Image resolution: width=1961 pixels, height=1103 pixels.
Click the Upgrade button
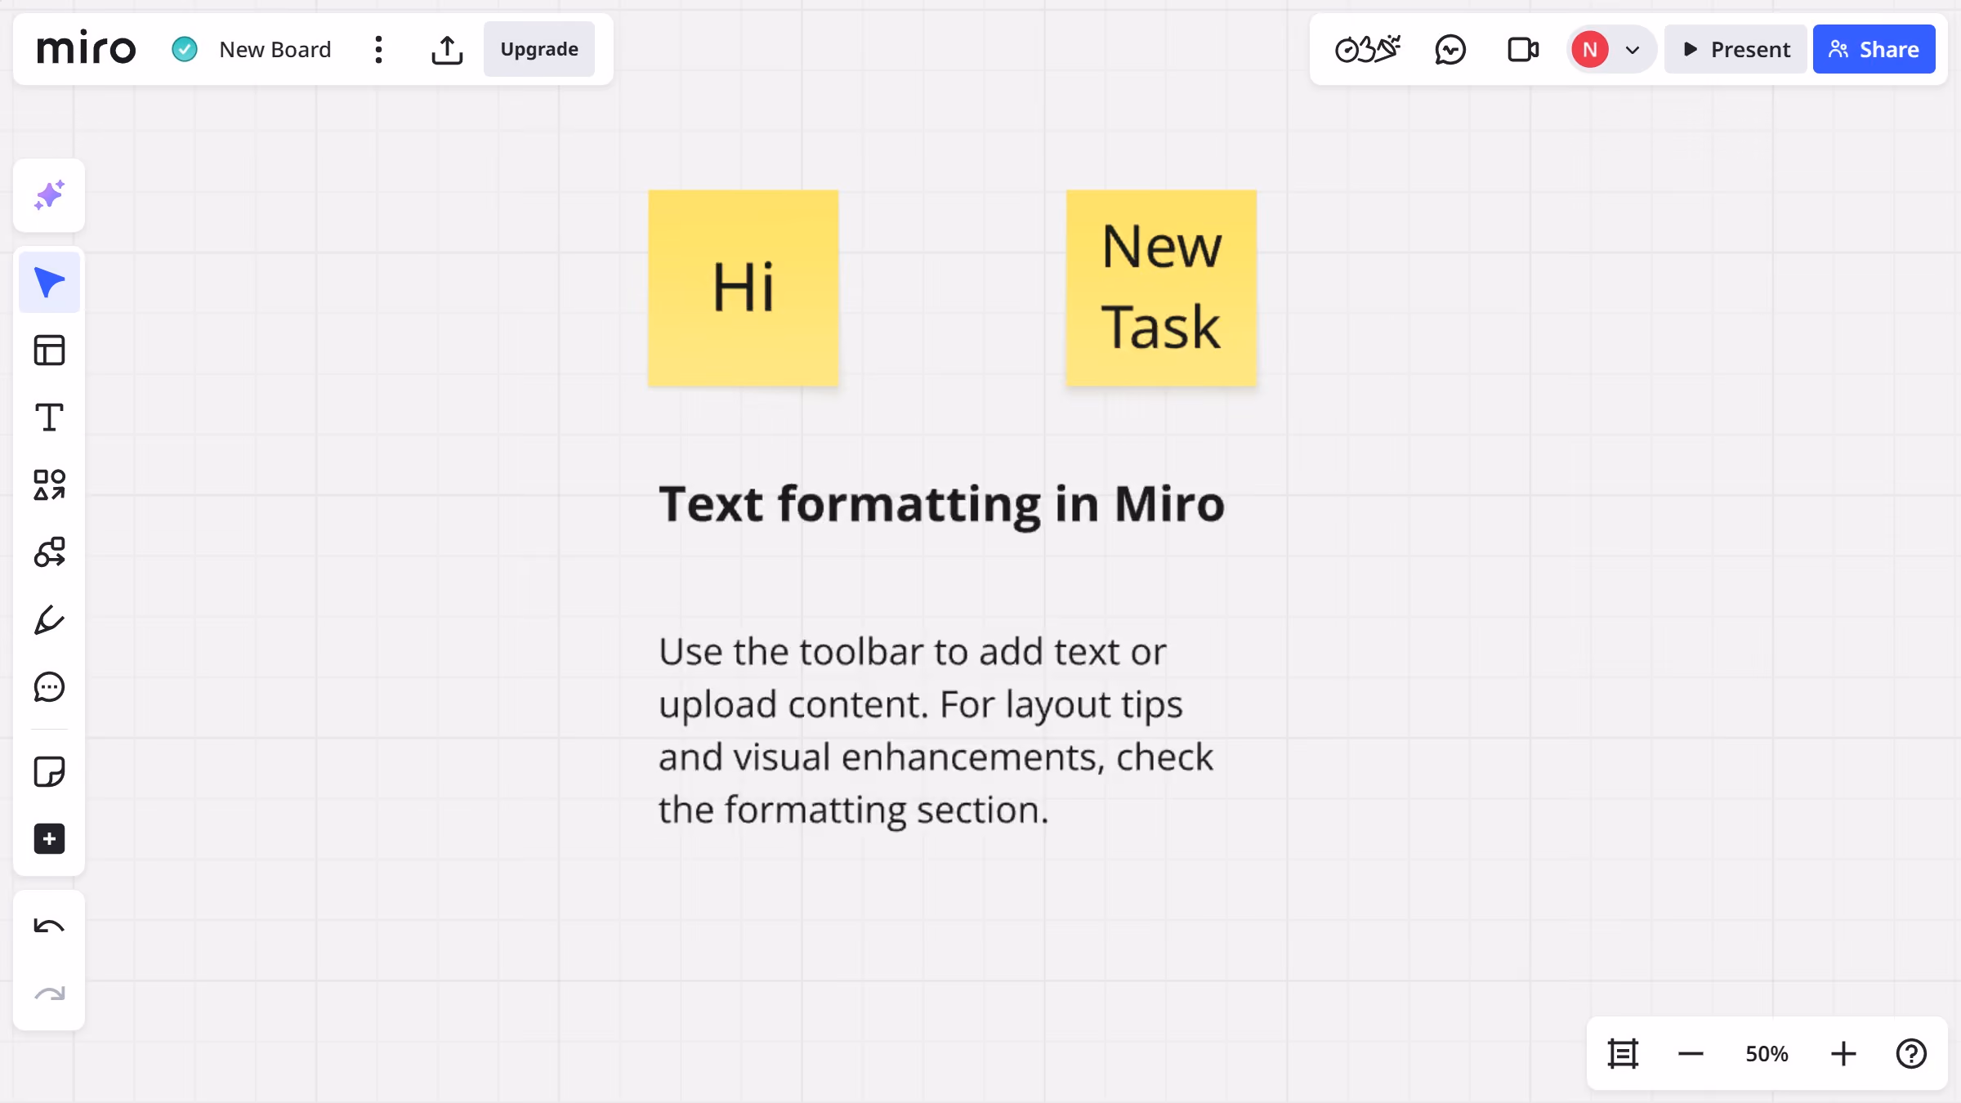[539, 49]
